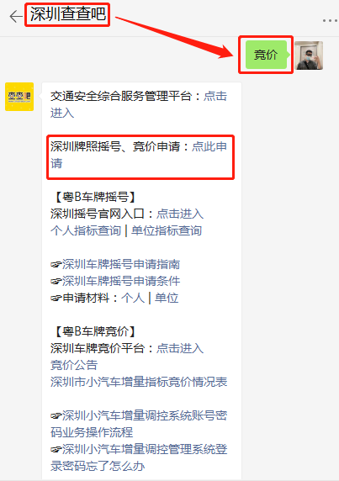Open the three-dot more options menu
The width and height of the screenshot is (339, 481).
330,20
